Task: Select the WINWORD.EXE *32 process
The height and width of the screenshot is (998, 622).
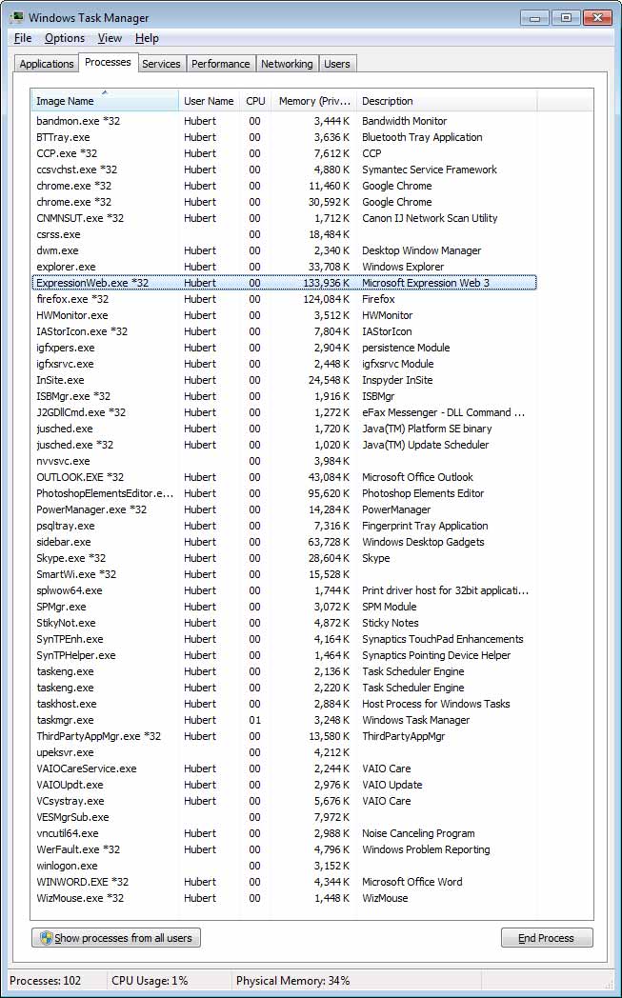Action: point(284,882)
